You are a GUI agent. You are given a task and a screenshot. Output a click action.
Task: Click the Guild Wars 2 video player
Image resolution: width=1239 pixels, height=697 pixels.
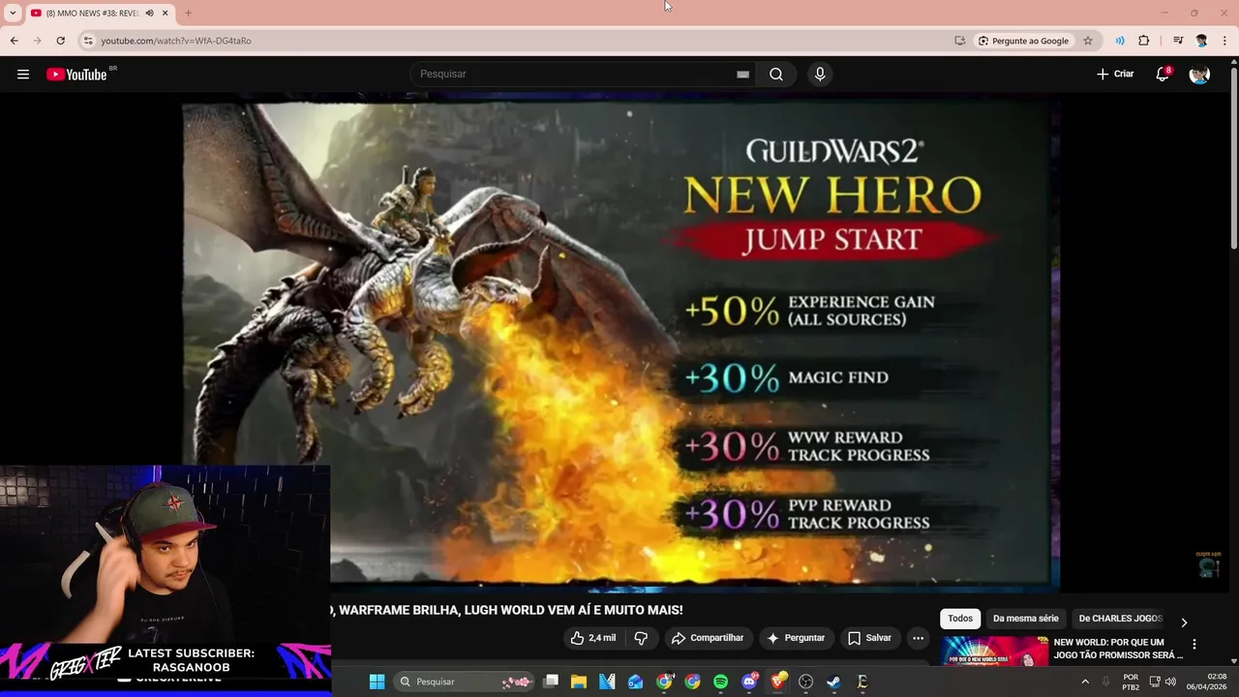[620, 344]
